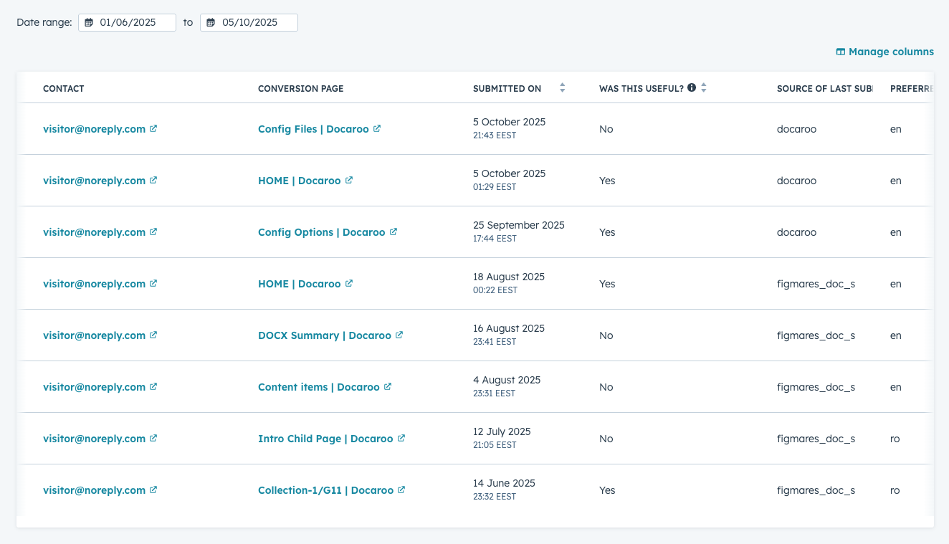This screenshot has width=949, height=544.
Task: Click the Conversion Page column header
Action: coord(300,89)
